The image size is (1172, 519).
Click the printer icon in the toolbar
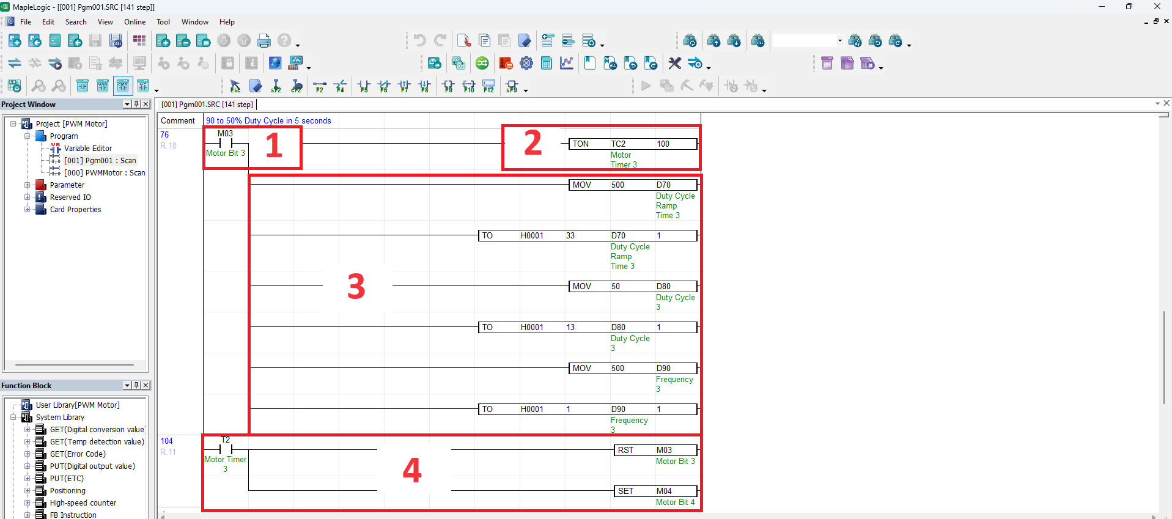pyautogui.click(x=264, y=41)
